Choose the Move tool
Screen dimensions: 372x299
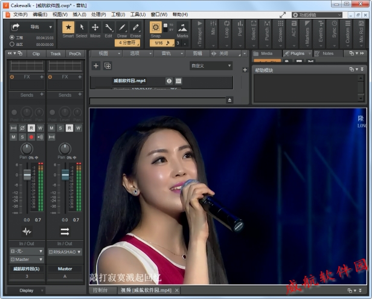point(95,28)
